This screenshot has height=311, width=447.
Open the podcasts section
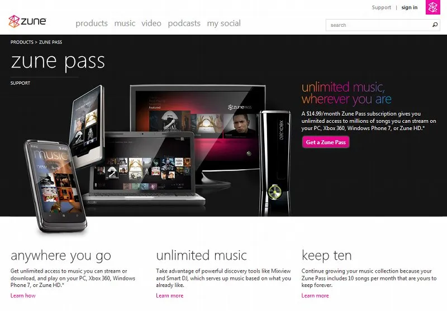184,23
